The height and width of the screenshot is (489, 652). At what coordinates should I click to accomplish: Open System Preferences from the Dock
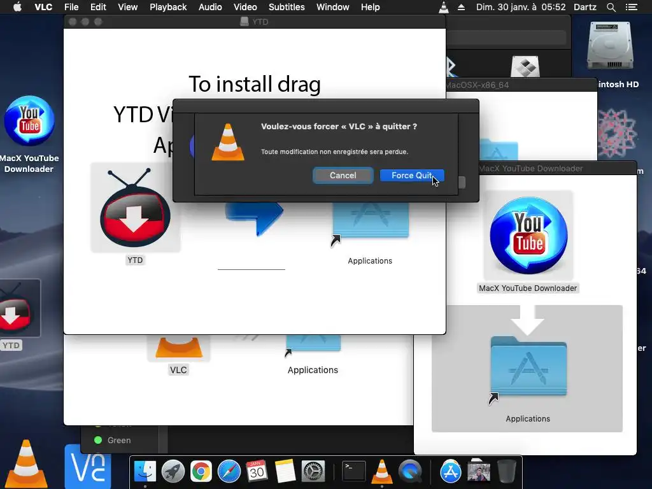(x=313, y=472)
